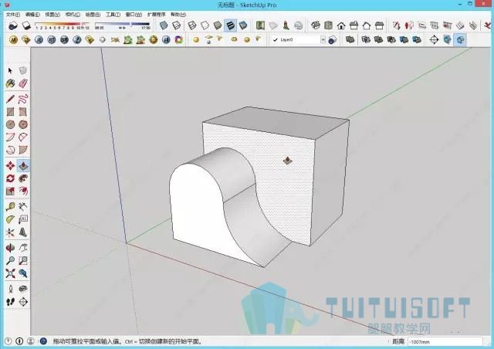Click the credits info status bar icon
Viewport: 494px width, 349px height.
(x=19, y=341)
